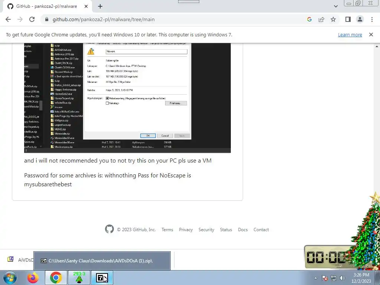
Task: Open the Windows Start menu
Action: pyautogui.click(x=10, y=278)
